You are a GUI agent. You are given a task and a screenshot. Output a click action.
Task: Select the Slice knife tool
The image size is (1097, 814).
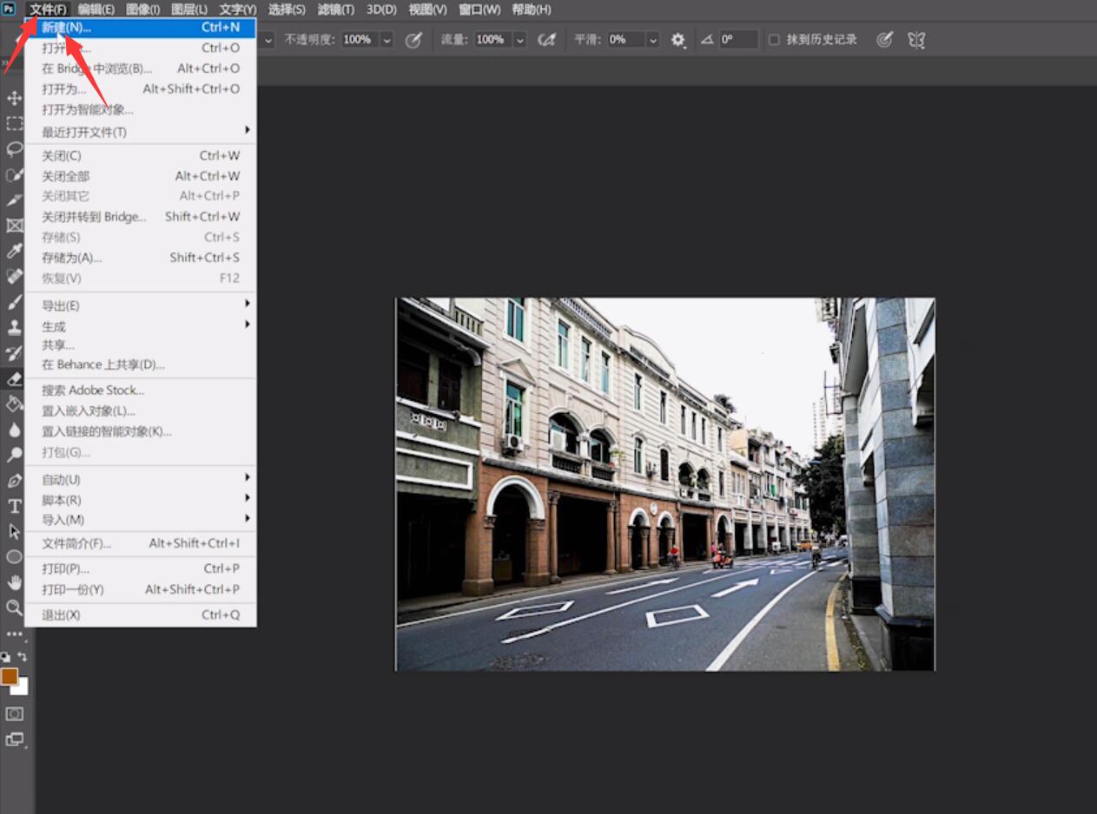pos(14,200)
